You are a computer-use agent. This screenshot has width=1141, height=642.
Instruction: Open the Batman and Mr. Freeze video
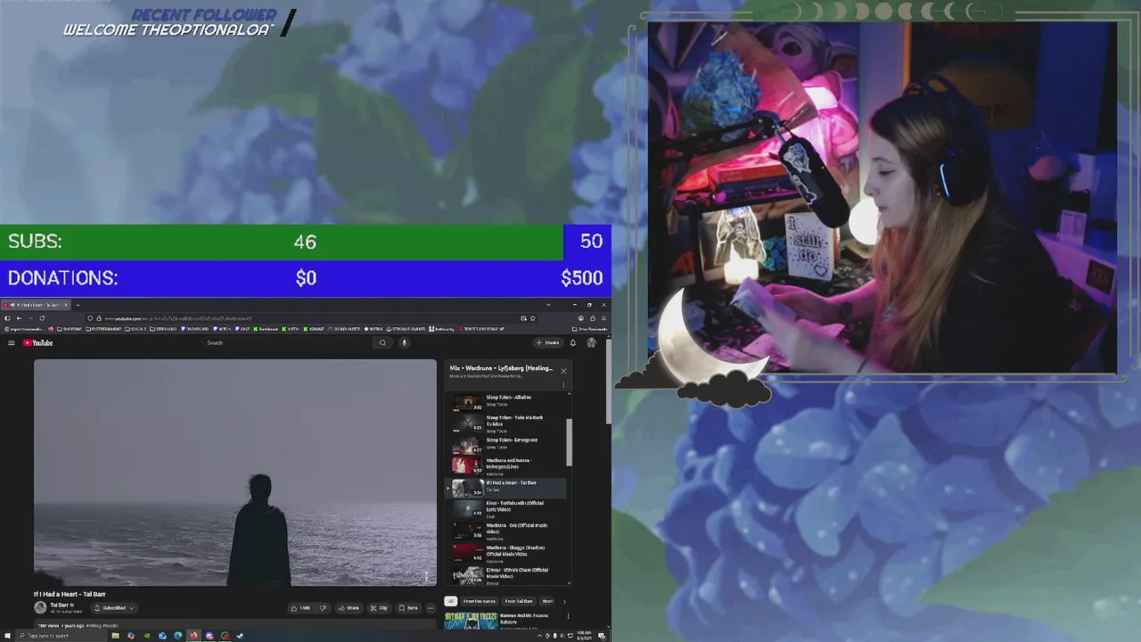coord(508,621)
